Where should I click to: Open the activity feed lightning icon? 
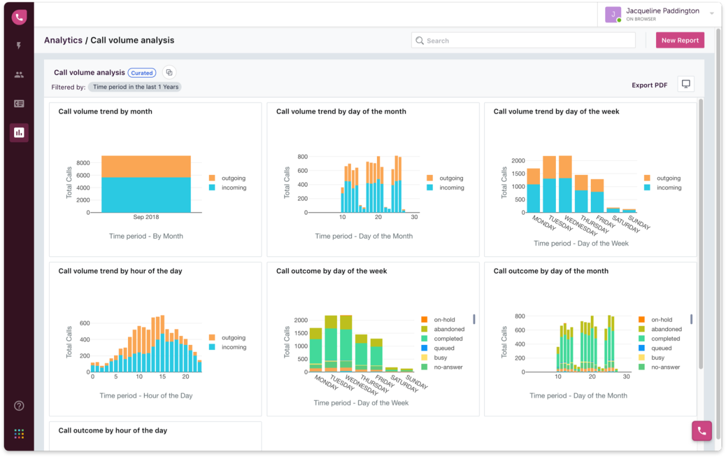coord(18,45)
